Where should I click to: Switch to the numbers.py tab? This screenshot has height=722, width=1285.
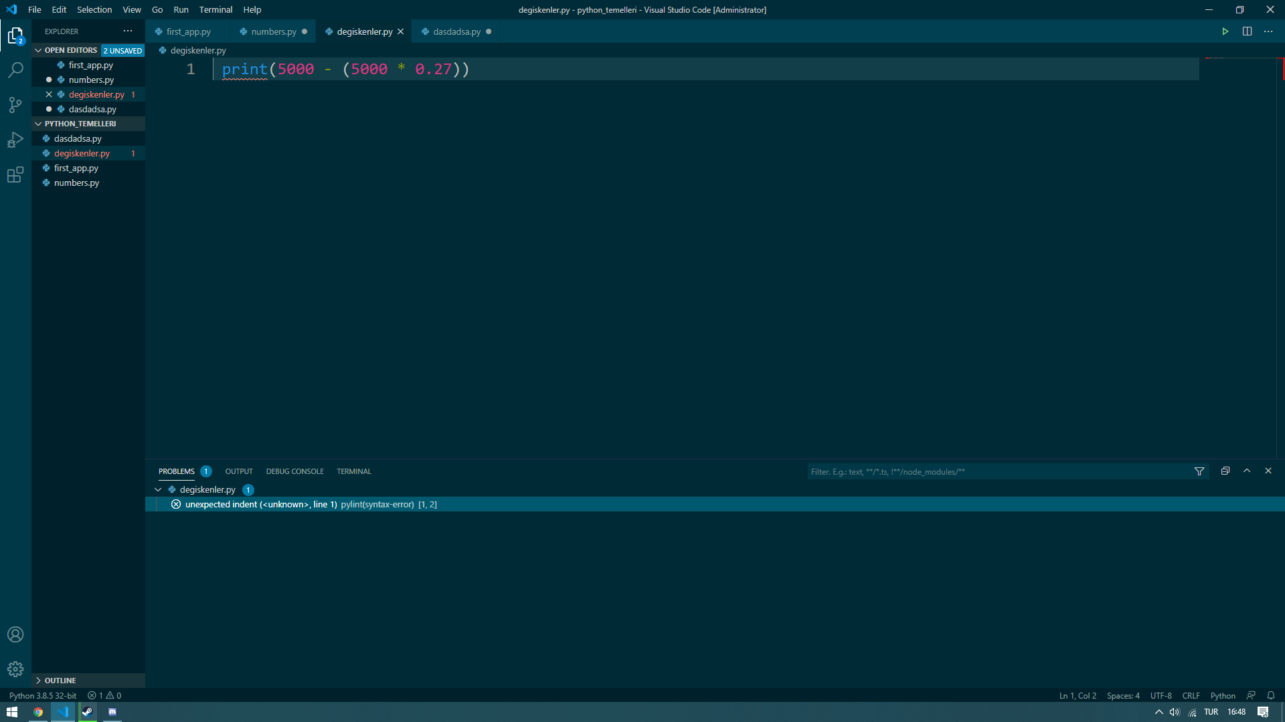pos(273,31)
